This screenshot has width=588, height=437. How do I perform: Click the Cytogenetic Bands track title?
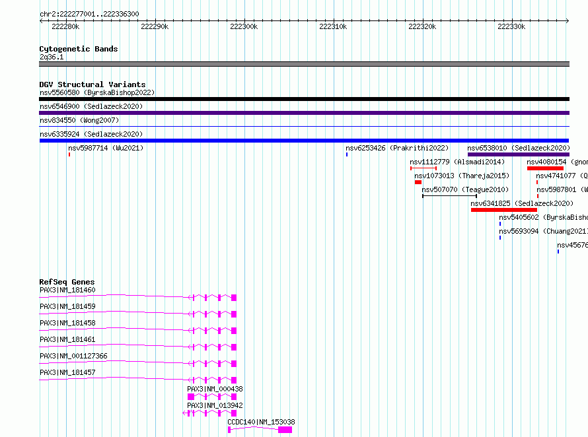coord(79,49)
